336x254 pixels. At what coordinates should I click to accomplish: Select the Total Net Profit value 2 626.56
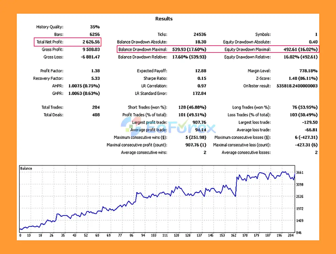click(91, 42)
